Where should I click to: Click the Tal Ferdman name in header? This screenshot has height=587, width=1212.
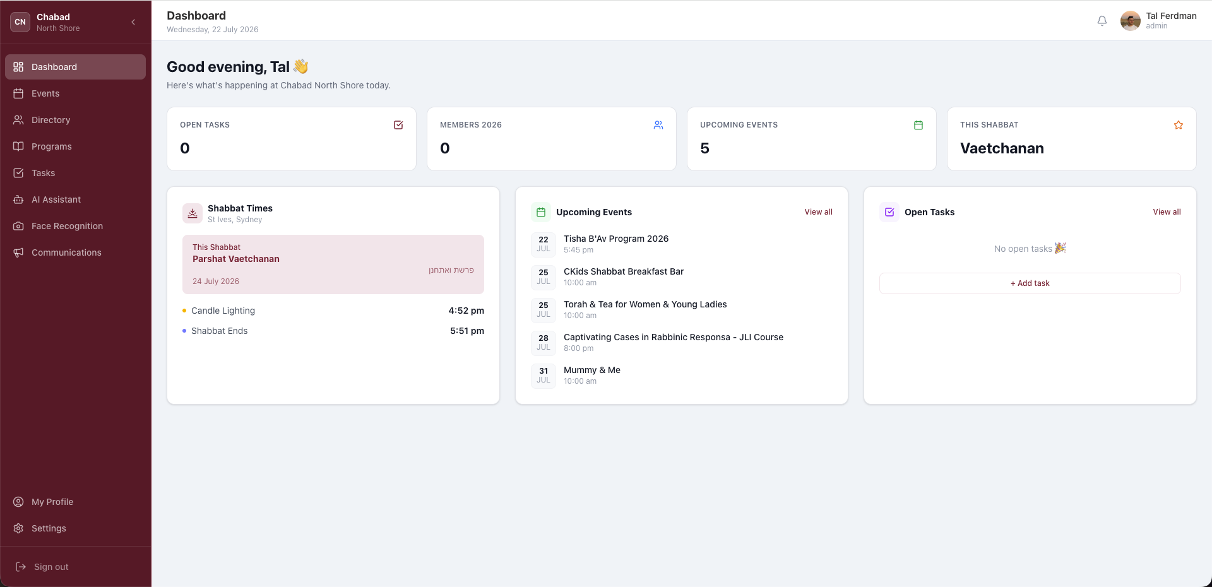tap(1171, 16)
